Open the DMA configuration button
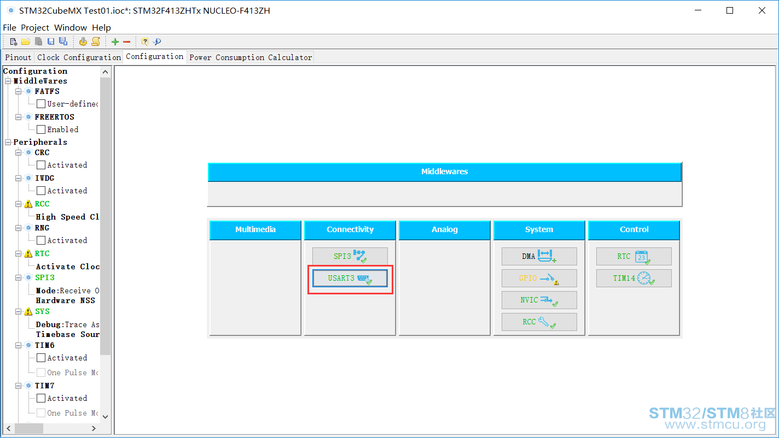This screenshot has height=438, width=779. (x=539, y=256)
